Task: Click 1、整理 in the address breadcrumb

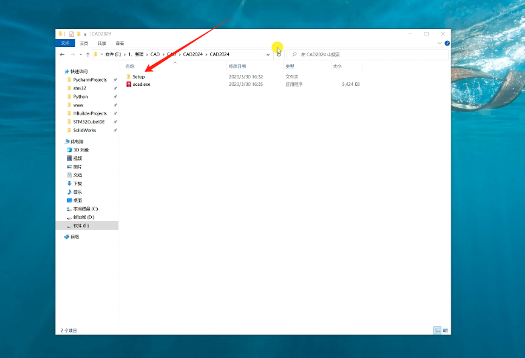Action: 135,54
